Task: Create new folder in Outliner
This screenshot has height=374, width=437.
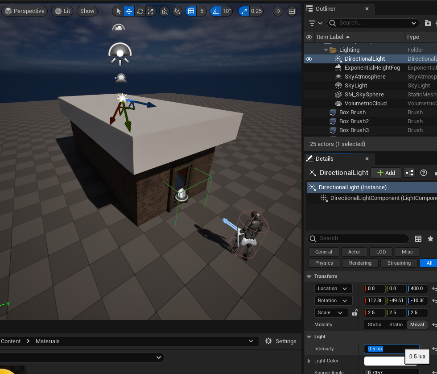Action: tap(428, 23)
